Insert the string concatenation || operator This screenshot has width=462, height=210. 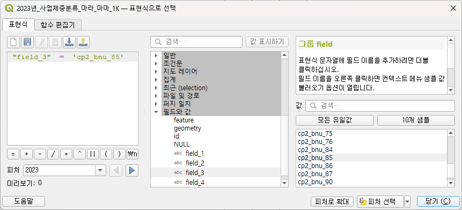coord(93,154)
